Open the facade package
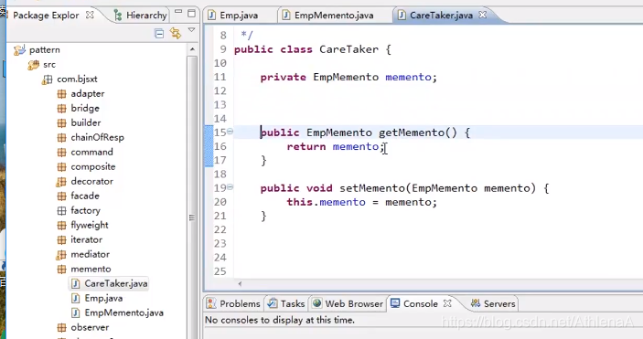The width and height of the screenshot is (643, 339). pyautogui.click(x=85, y=196)
